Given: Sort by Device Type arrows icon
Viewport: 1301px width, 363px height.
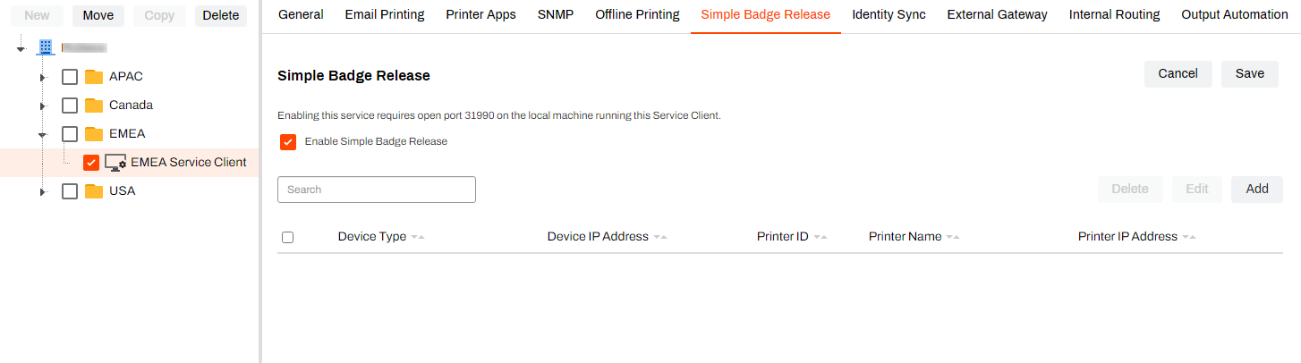Looking at the screenshot, I should click(x=418, y=237).
